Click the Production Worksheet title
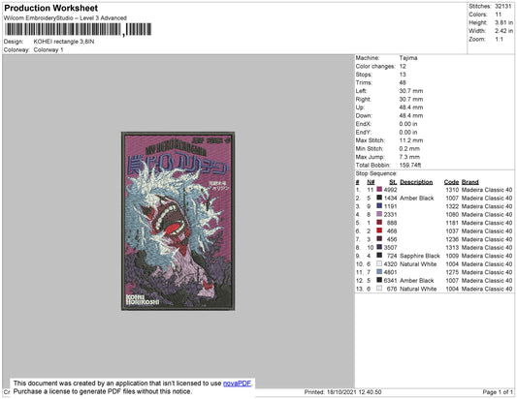 [x=51, y=8]
